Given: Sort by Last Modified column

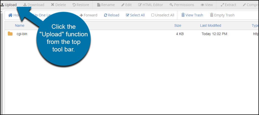Looking at the screenshot, I should coord(211,25).
